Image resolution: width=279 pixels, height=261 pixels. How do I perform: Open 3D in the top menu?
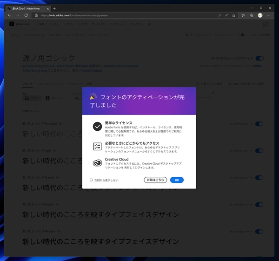pos(149,24)
